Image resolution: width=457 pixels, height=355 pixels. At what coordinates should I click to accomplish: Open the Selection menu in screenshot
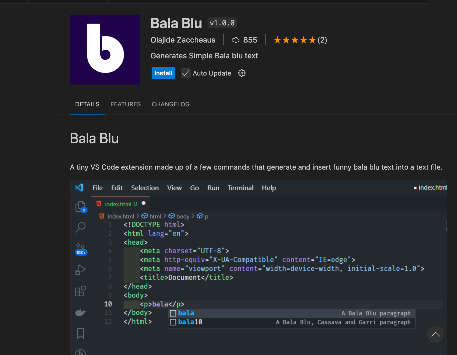[145, 188]
